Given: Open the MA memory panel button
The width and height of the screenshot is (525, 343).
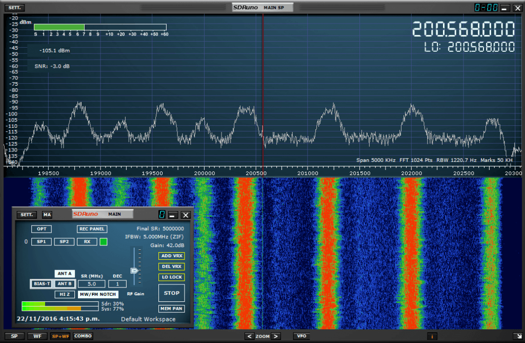Looking at the screenshot, I should [x=47, y=215].
